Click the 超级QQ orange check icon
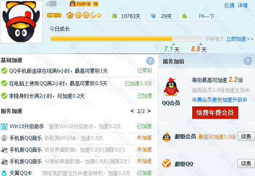The image size is (255, 176). (167, 163)
